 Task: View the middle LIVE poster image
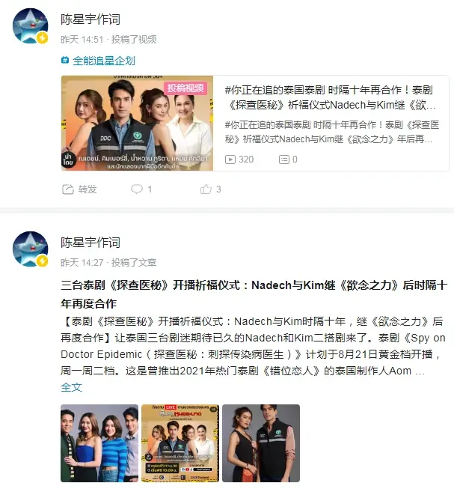pyautogui.click(x=180, y=443)
